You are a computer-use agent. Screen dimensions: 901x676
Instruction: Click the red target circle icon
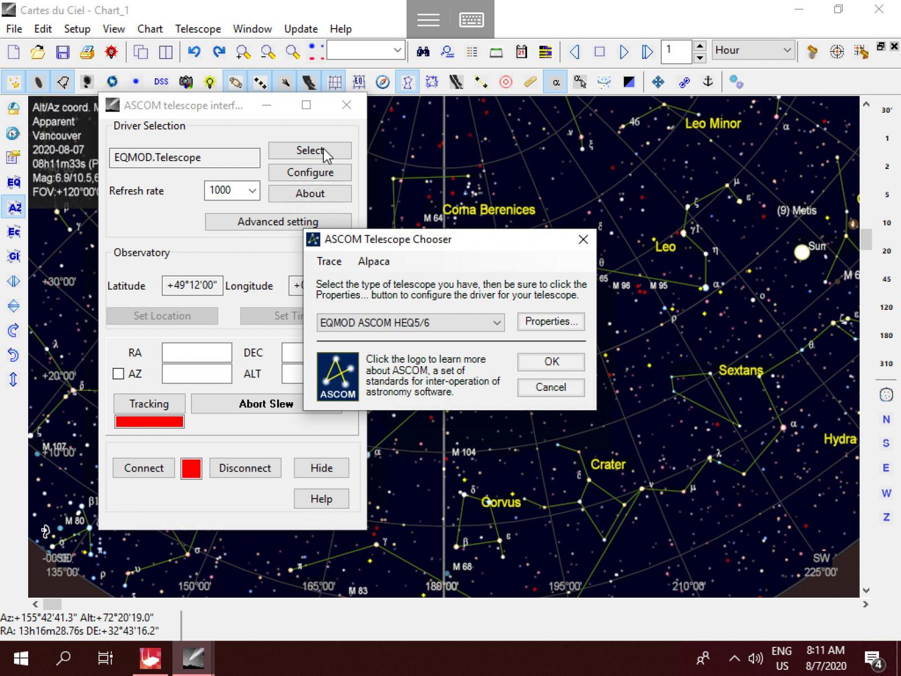(x=506, y=82)
